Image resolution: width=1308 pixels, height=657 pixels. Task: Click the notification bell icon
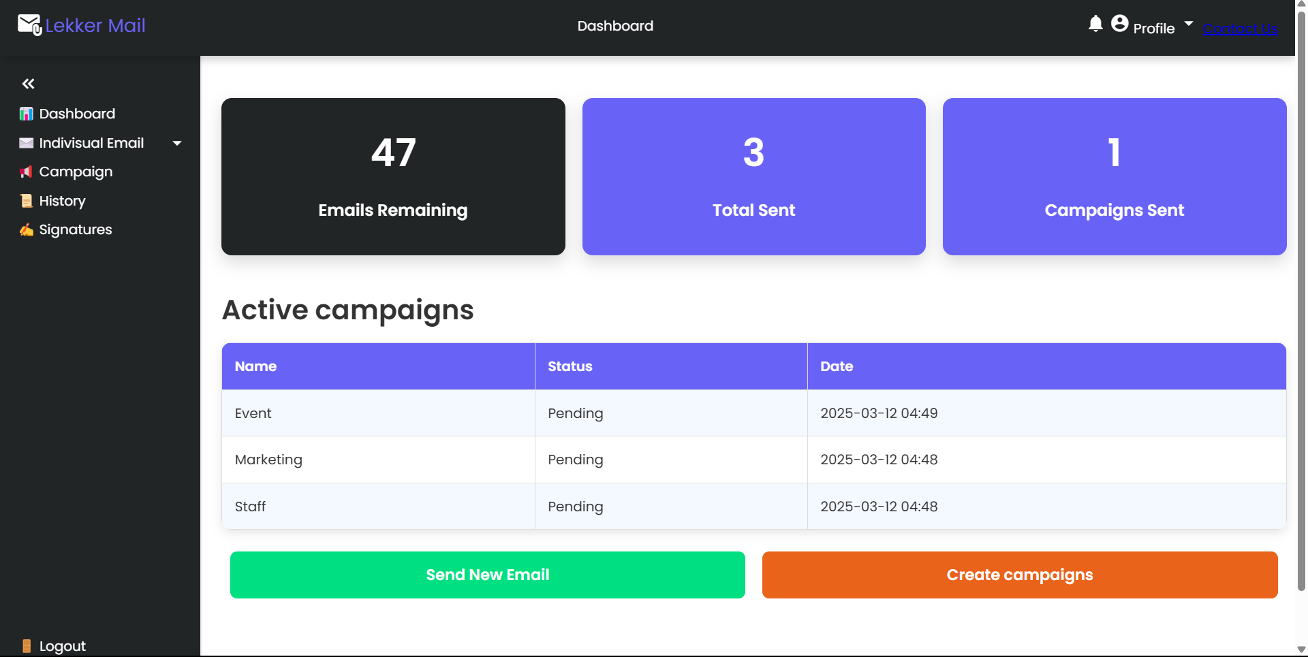(x=1095, y=23)
